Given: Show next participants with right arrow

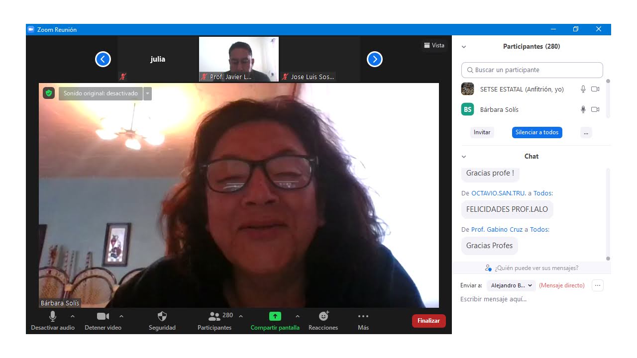Looking at the screenshot, I should [x=375, y=59].
